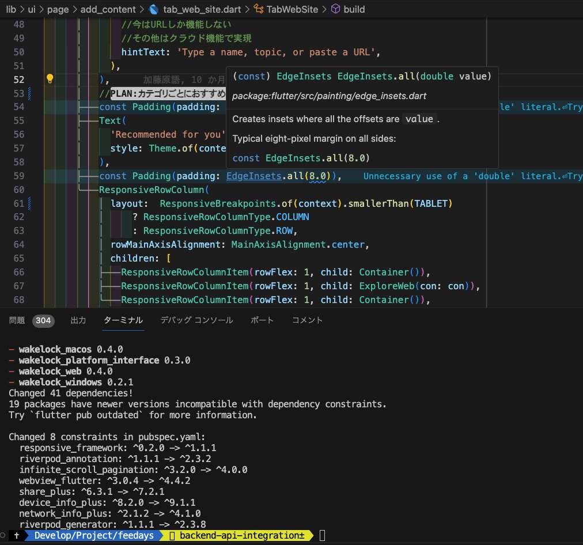Click the 8.0 literal with squiggle warning
583x545 pixels.
point(317,176)
